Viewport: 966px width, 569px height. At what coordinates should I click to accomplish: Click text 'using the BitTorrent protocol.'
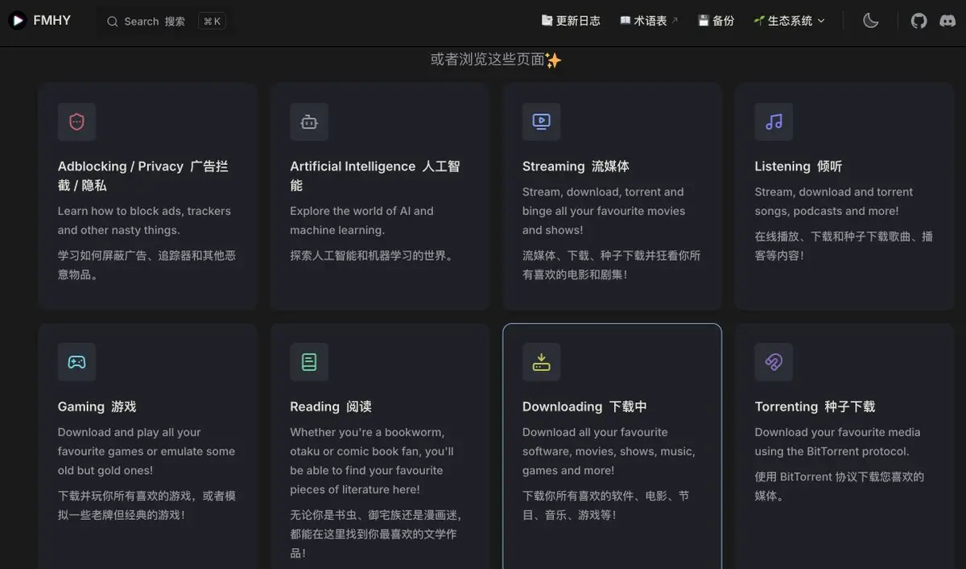click(832, 451)
